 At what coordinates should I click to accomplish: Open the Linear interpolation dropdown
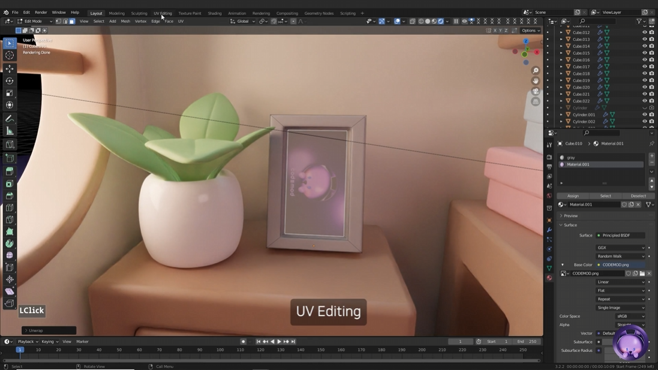click(x=621, y=282)
